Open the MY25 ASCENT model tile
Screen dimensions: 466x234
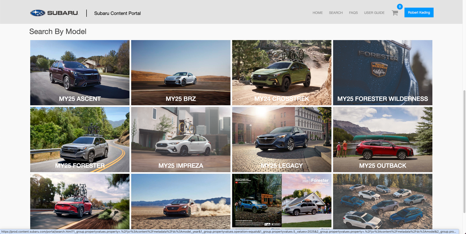[x=80, y=73]
